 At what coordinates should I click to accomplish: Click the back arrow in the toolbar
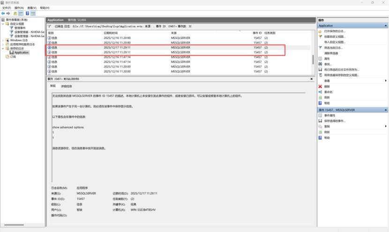tap(3, 14)
